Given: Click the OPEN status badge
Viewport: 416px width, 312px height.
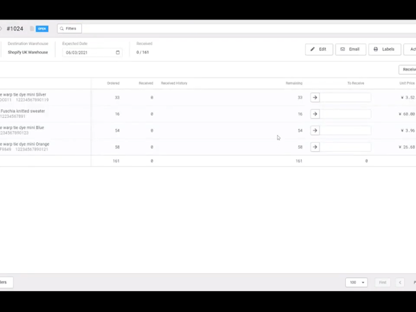Looking at the screenshot, I should point(42,28).
